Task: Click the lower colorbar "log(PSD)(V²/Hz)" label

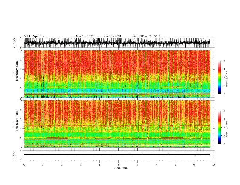Action: pos(227,129)
